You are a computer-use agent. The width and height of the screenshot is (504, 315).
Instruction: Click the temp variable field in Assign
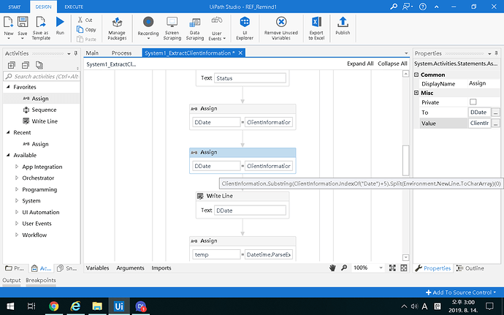pyautogui.click(x=216, y=254)
